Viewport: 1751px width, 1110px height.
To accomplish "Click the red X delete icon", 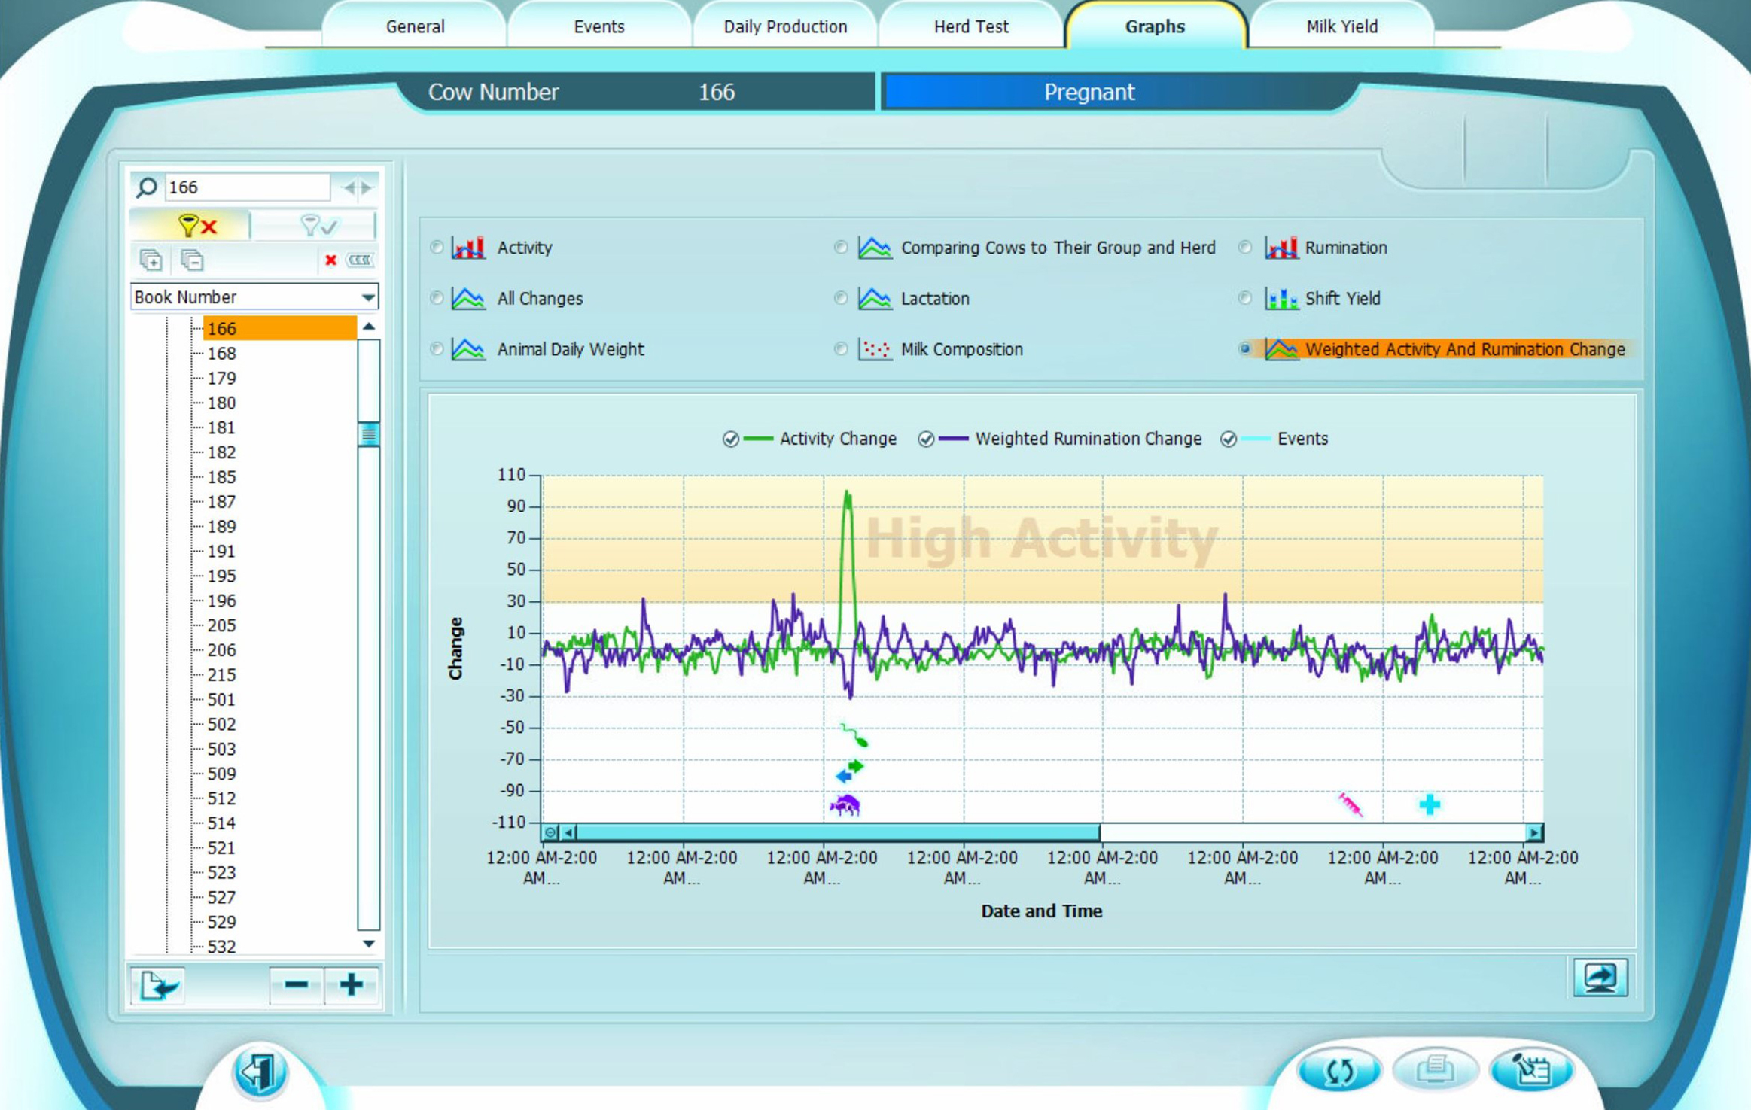I will point(330,260).
